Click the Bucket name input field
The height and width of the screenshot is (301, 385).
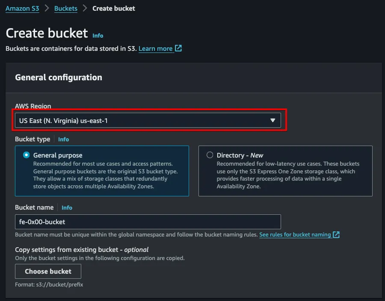tap(148, 222)
